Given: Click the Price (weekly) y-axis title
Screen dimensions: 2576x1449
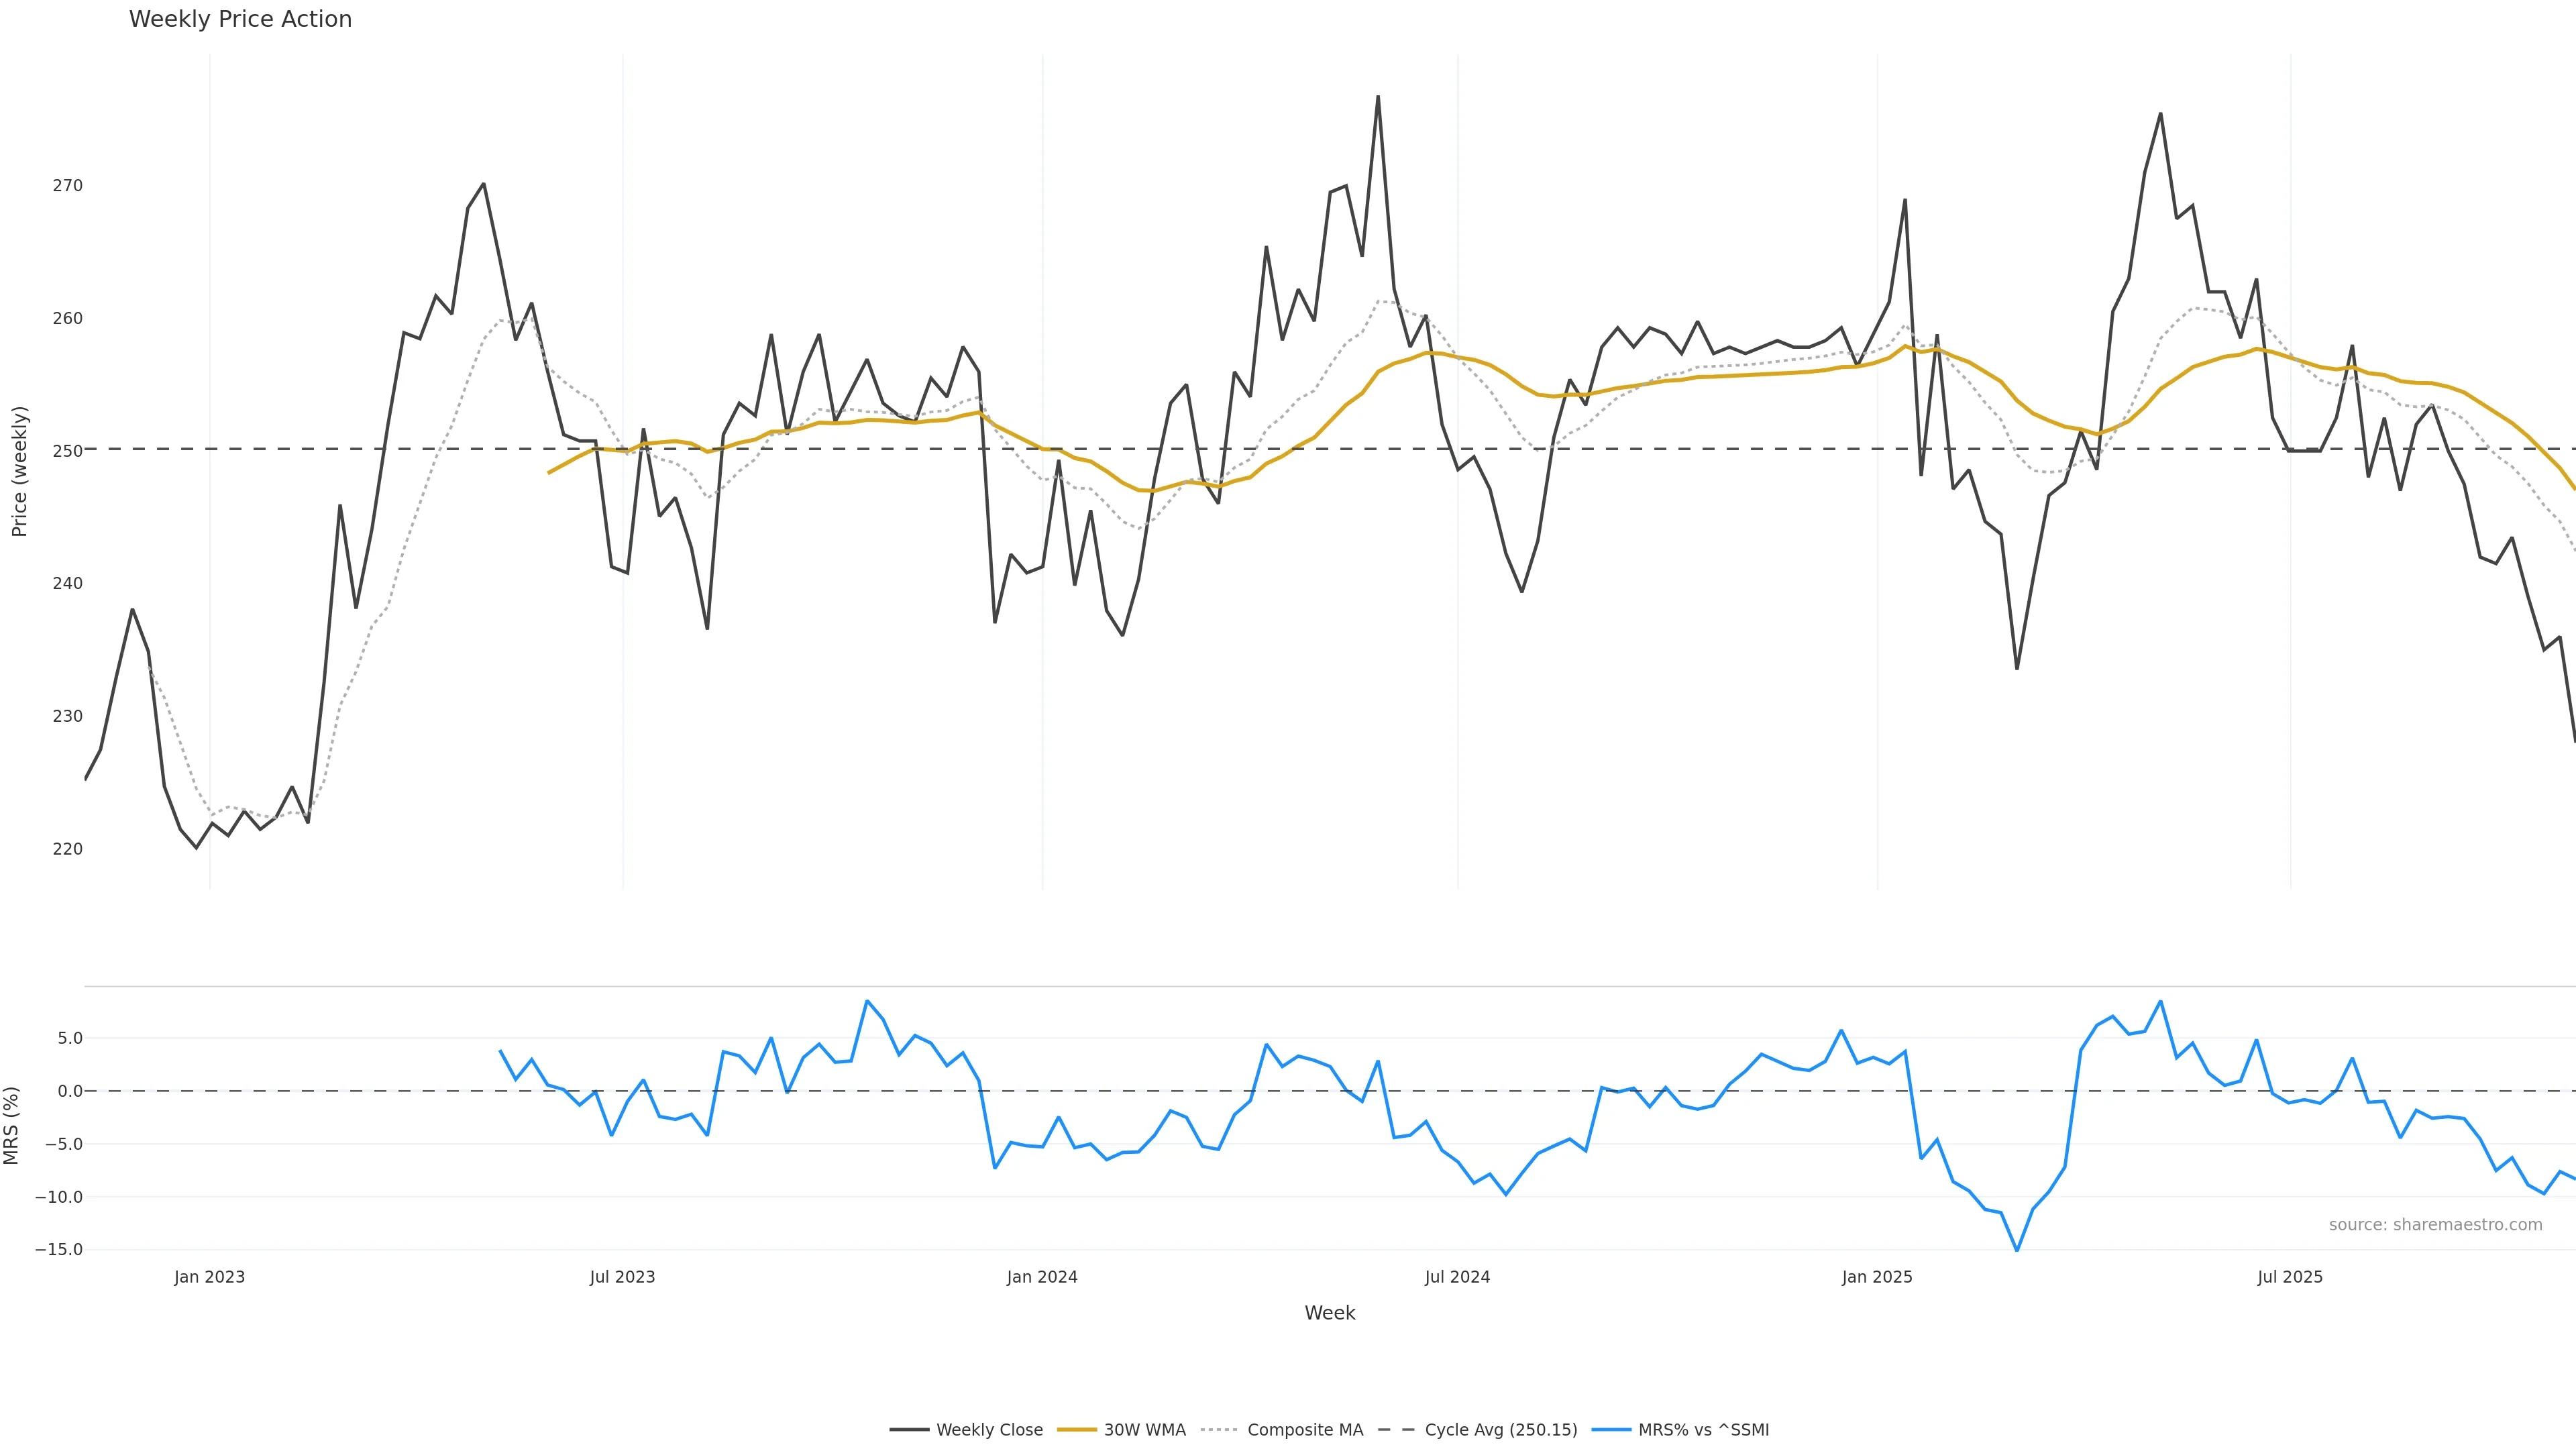Looking at the screenshot, I should 19,471.
